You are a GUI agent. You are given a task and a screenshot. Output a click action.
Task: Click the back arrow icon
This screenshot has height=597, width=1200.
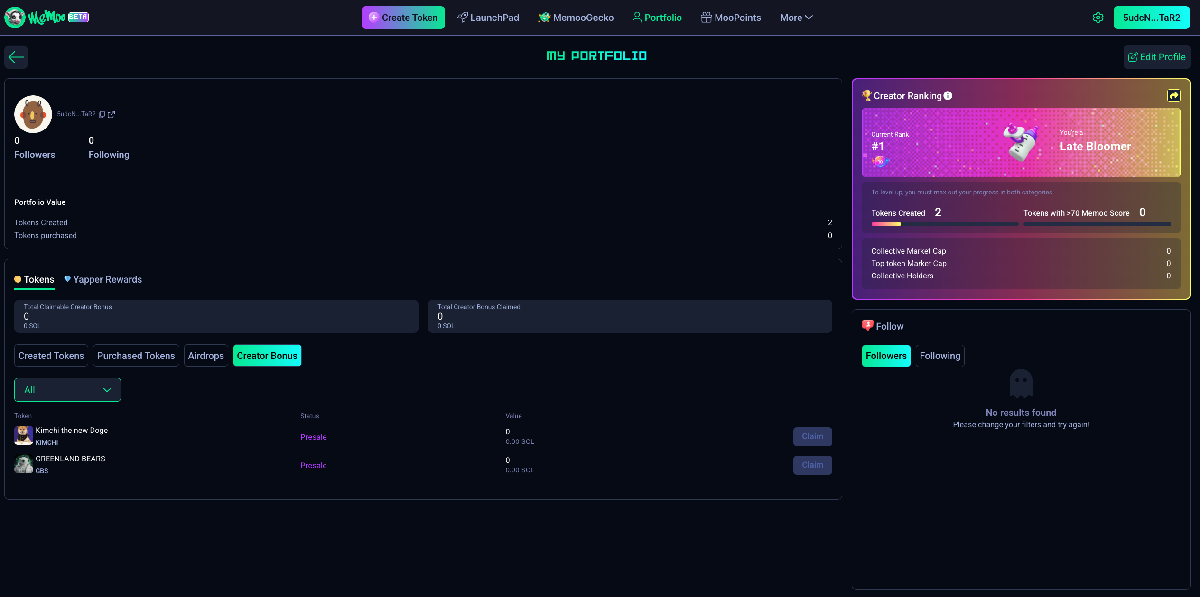(x=16, y=57)
